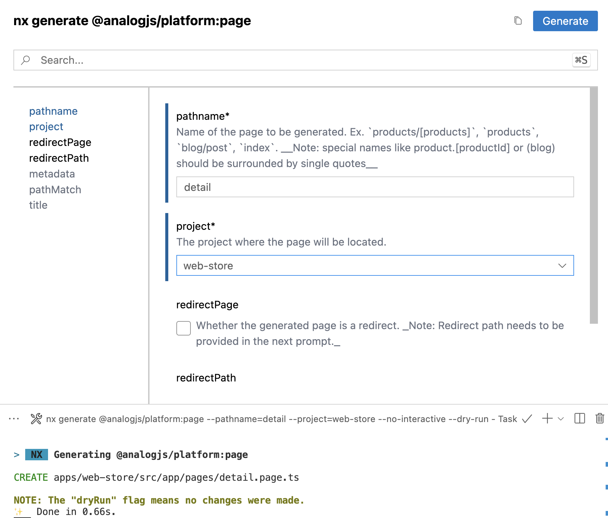The image size is (608, 518).
Task: Open the terminal overflow menu (•••)
Action: point(13,419)
